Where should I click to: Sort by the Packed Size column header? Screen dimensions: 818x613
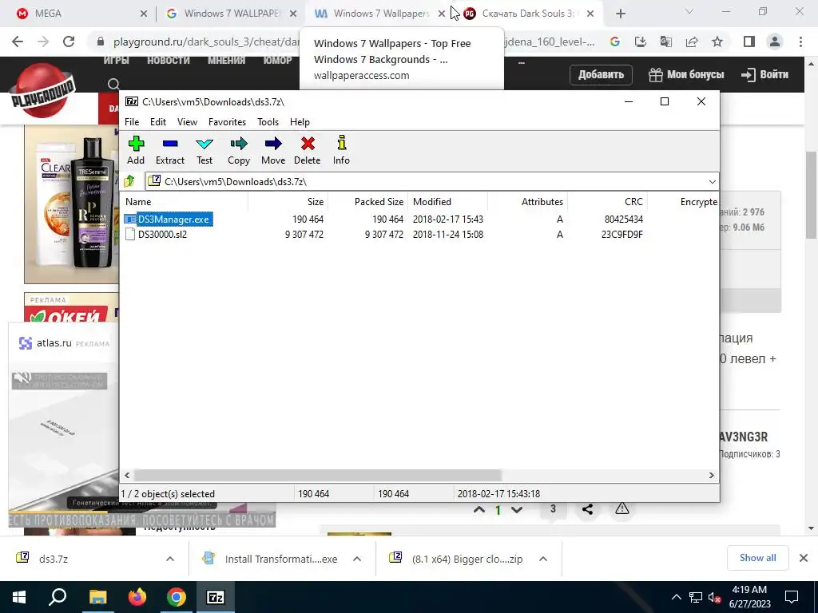click(367, 202)
